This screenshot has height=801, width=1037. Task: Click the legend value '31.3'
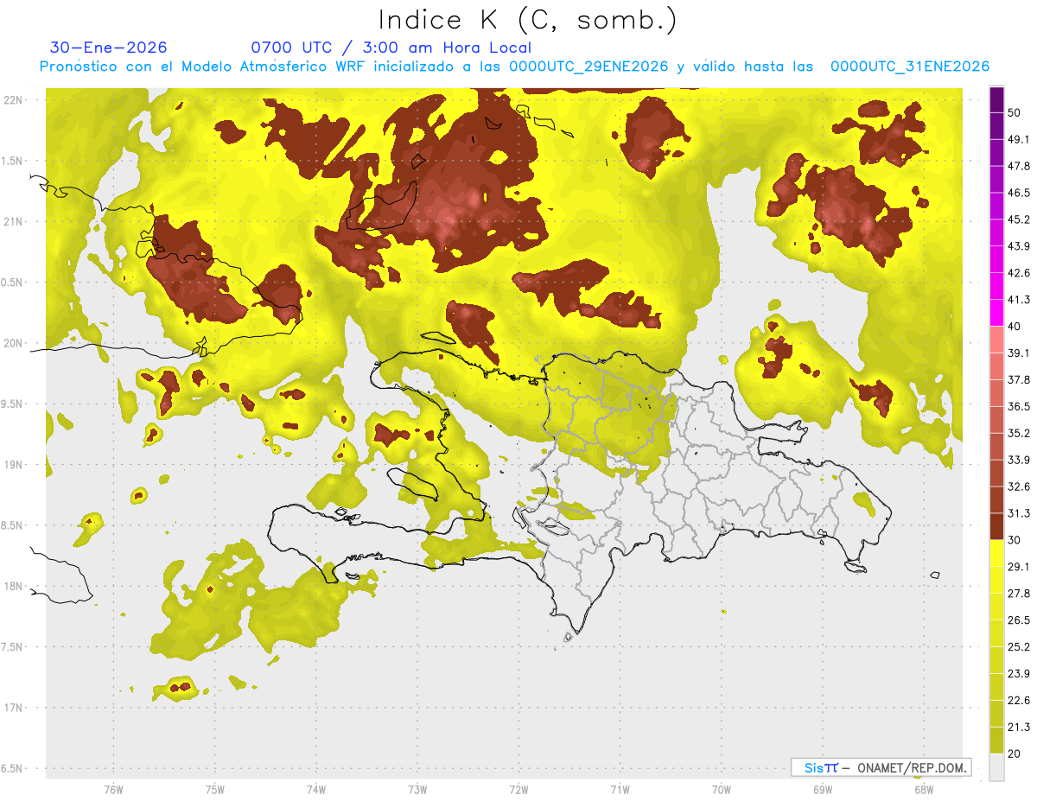coord(1019,513)
